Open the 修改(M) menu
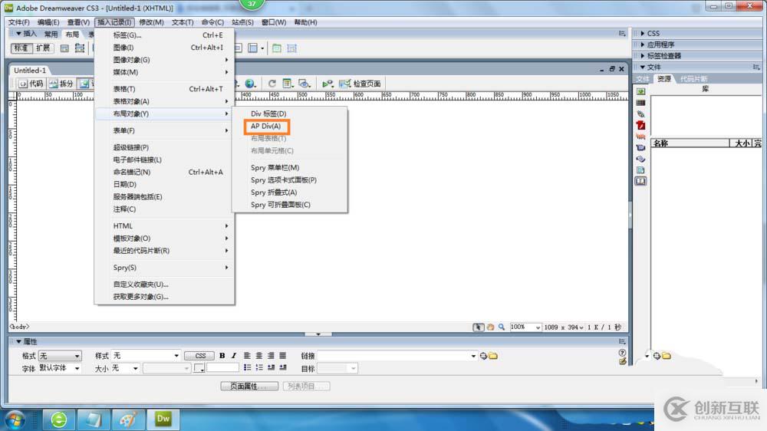767x431 pixels. point(151,22)
